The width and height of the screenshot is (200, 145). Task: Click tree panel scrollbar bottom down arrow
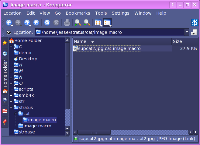[67, 133]
